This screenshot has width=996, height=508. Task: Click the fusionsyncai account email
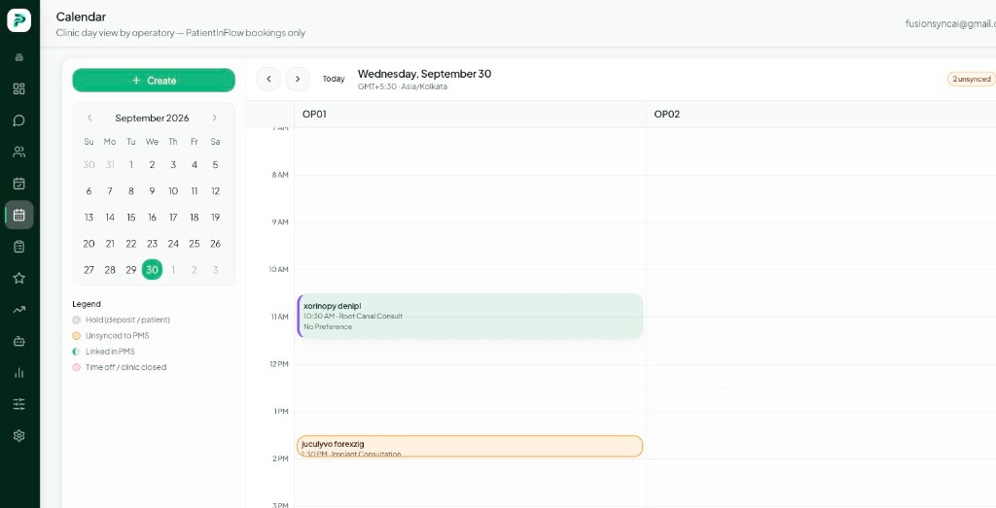click(950, 23)
